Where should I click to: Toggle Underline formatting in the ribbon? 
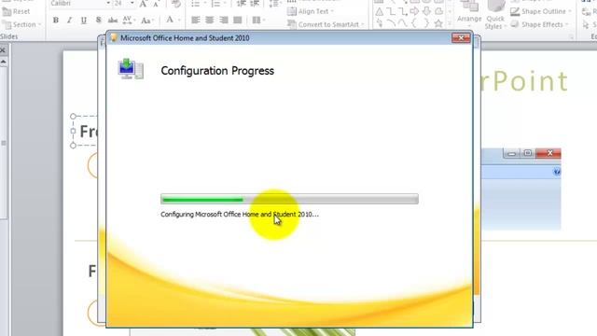click(83, 21)
